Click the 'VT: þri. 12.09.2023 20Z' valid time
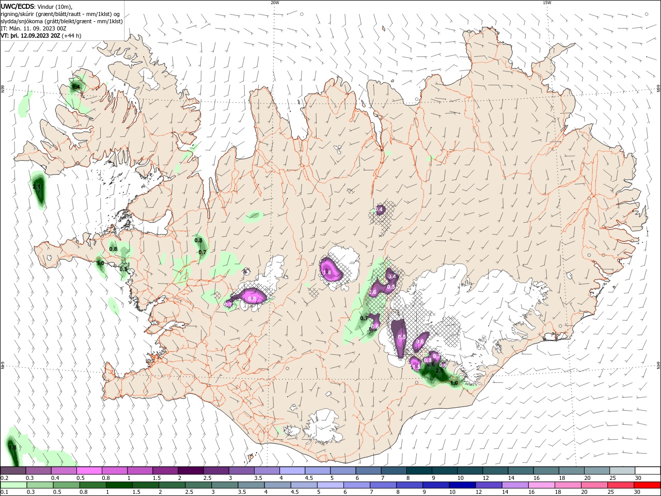Screen dimensions: 661x496 (x=30, y=36)
